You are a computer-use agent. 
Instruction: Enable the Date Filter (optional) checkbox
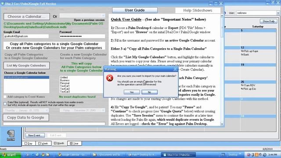(x=5, y=104)
